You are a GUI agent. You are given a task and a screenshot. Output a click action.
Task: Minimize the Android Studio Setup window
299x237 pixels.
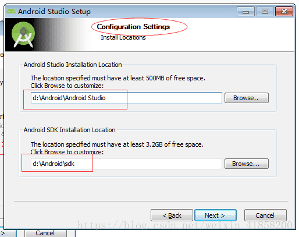[245, 12]
